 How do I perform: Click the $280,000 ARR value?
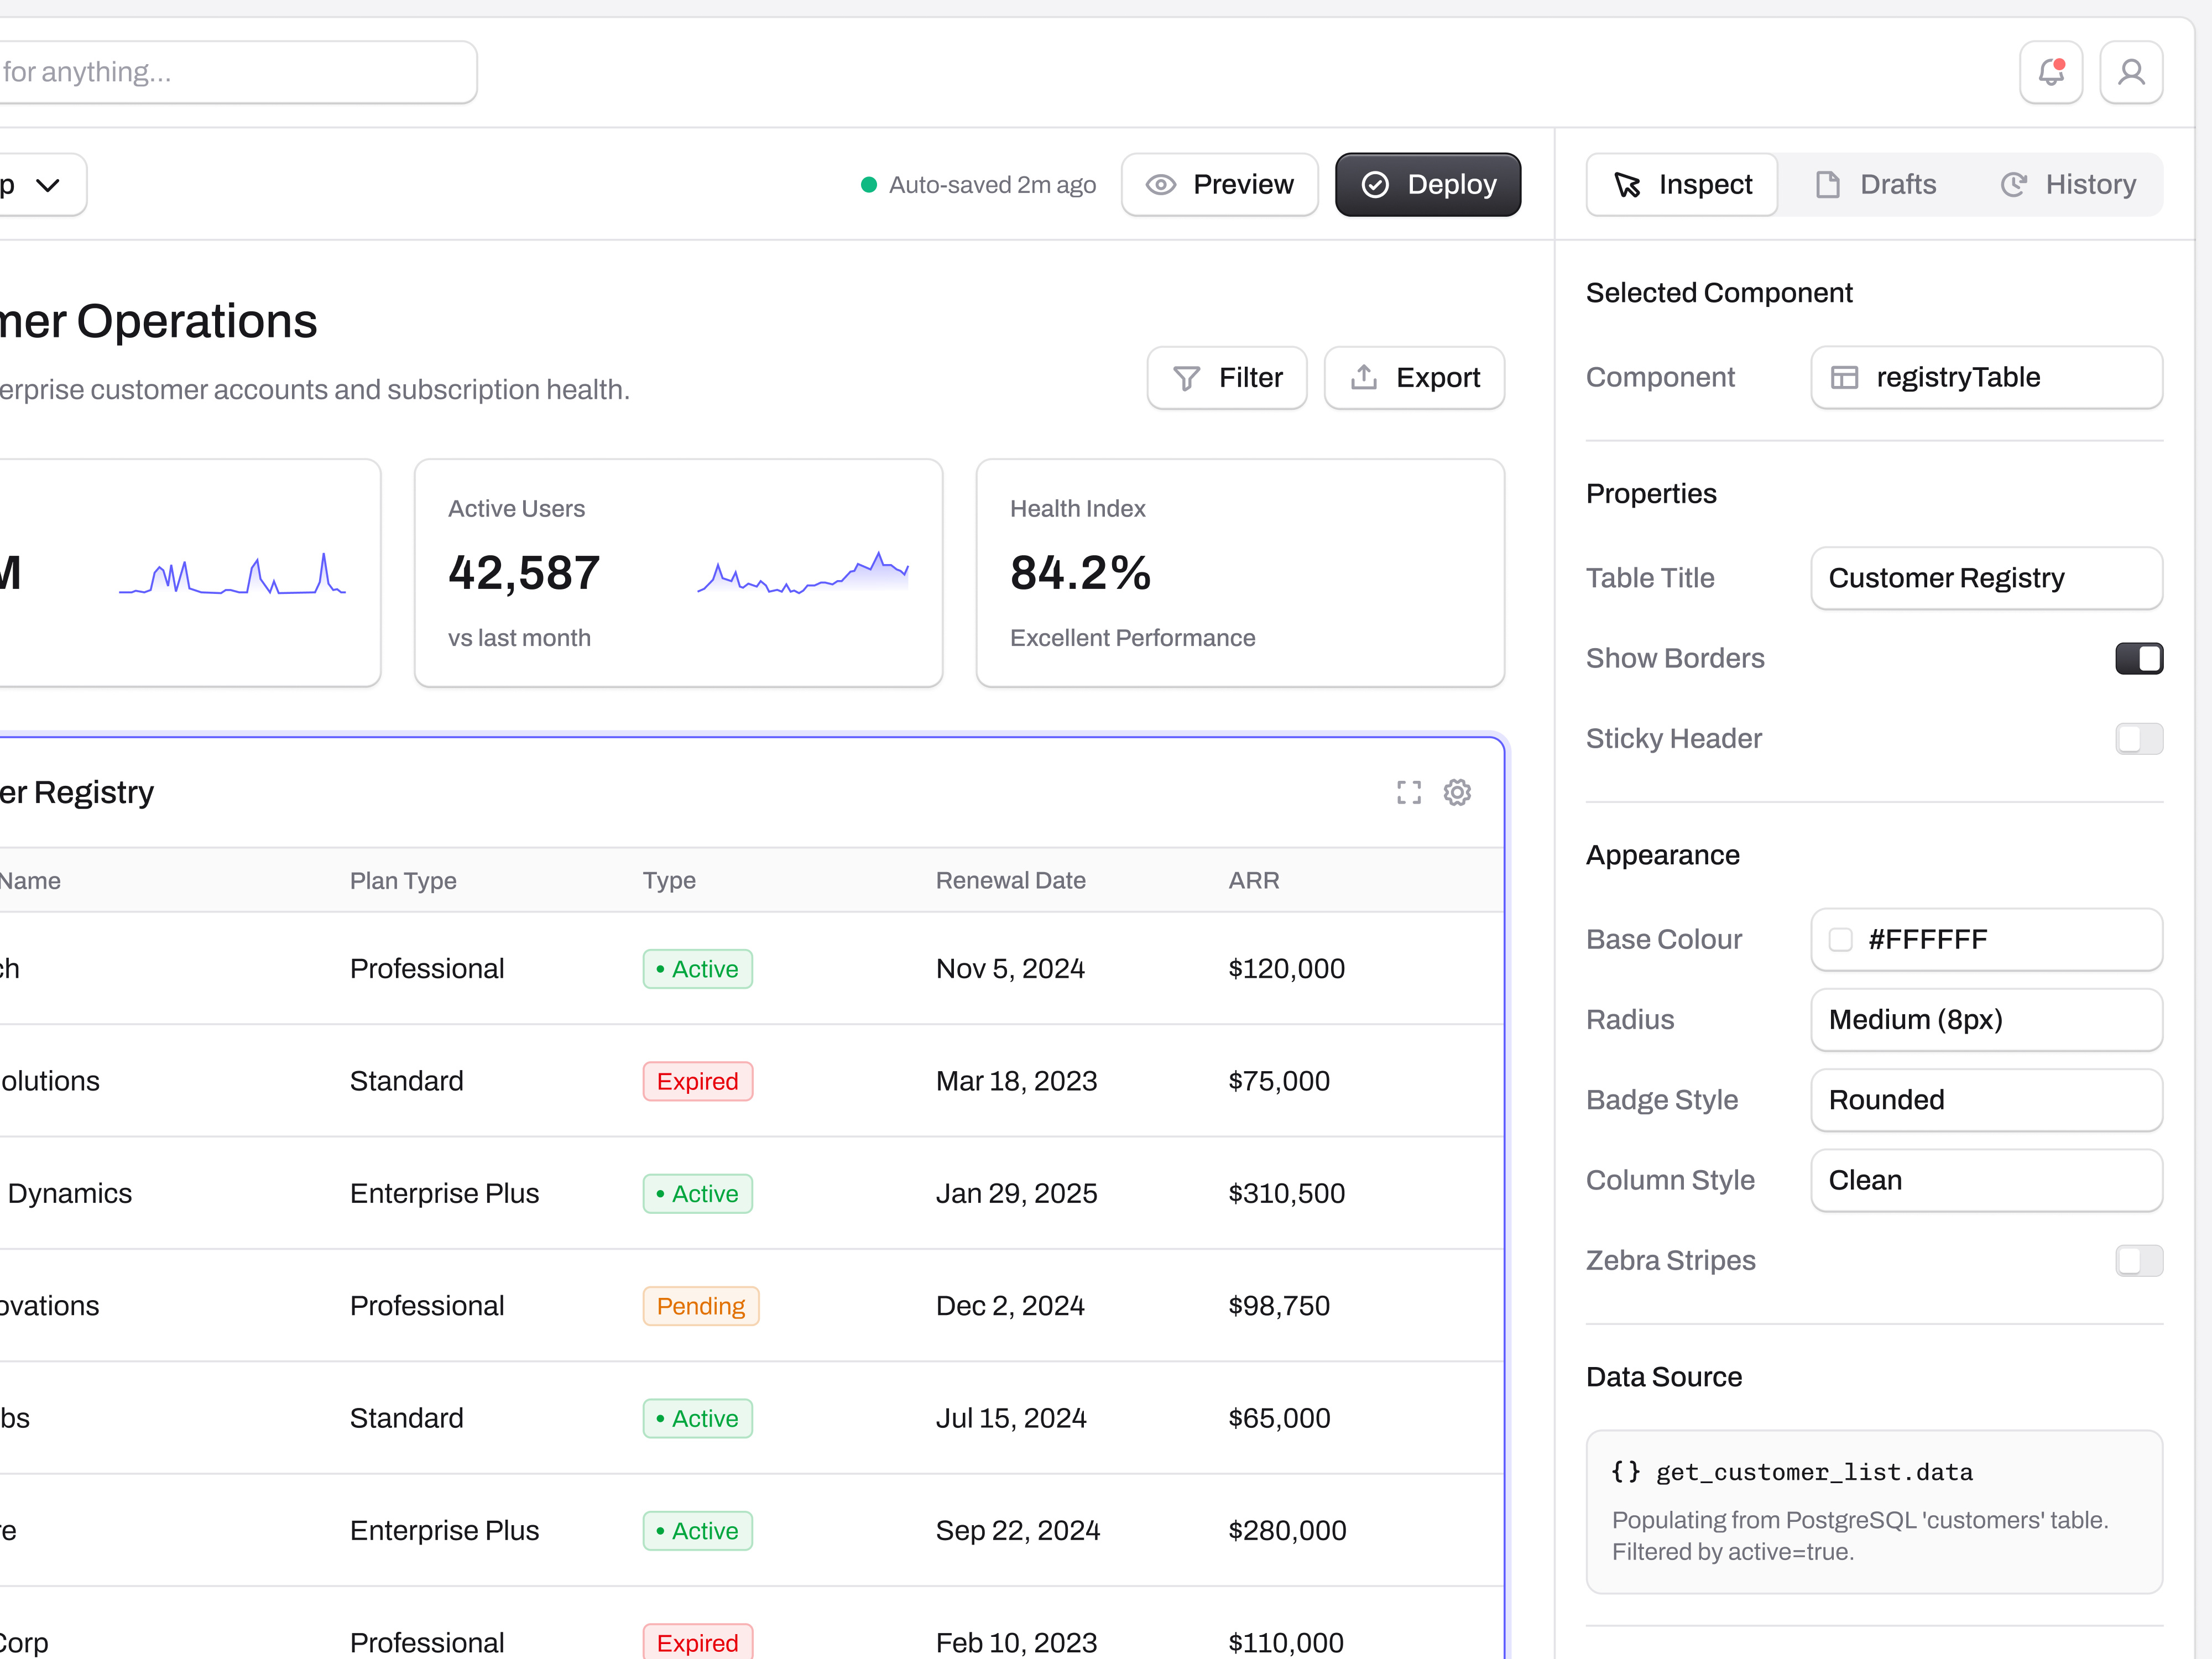[x=1287, y=1531]
